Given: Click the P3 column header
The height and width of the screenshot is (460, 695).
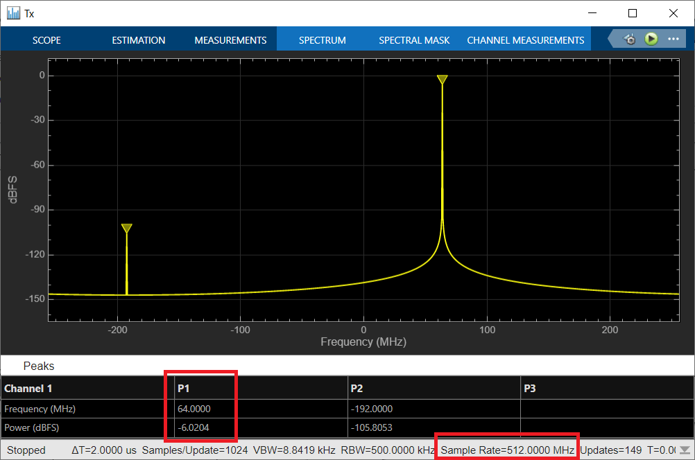Looking at the screenshot, I should [530, 388].
